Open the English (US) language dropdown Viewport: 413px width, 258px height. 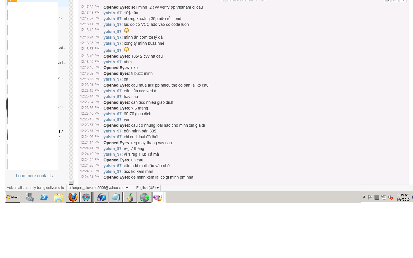tap(147, 188)
